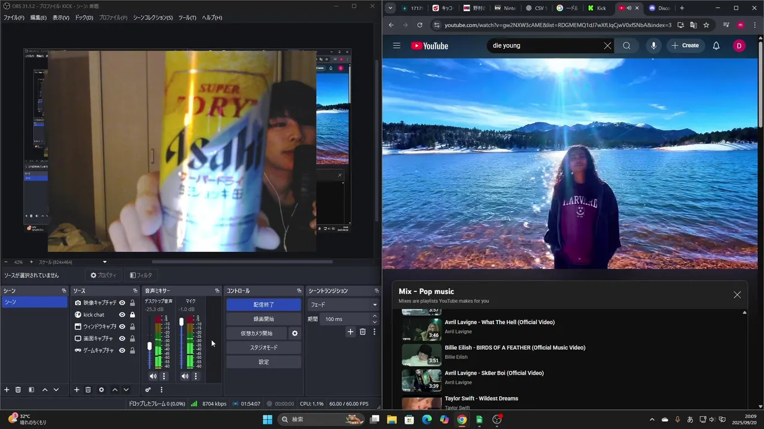Close the Mix - Pop music playlist panel

[x=737, y=295]
